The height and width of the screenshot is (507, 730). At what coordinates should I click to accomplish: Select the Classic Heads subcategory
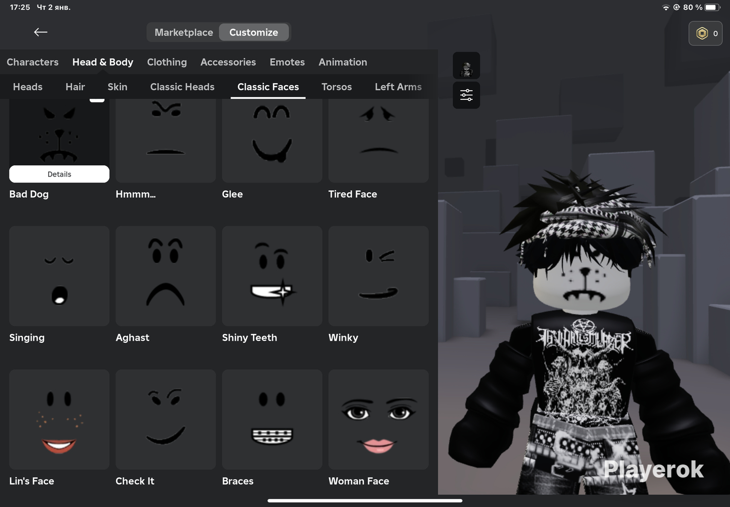coord(182,87)
